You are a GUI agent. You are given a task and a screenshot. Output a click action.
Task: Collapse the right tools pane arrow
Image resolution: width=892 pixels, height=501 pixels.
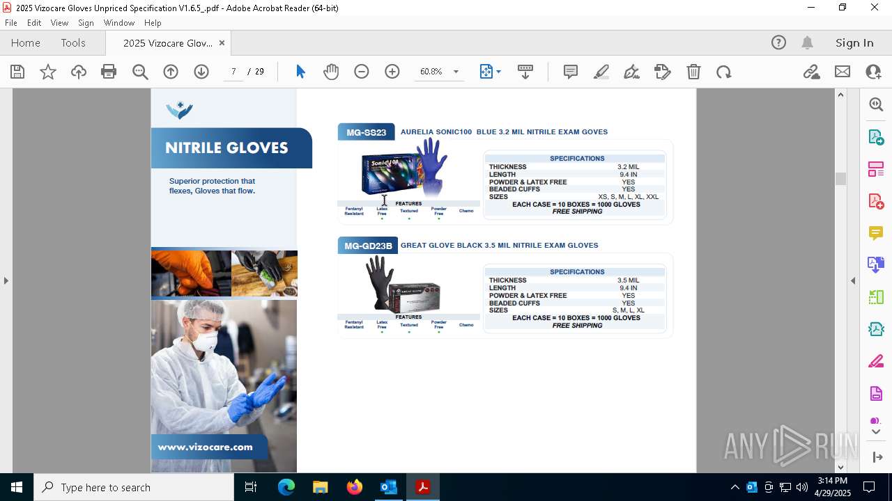[853, 280]
